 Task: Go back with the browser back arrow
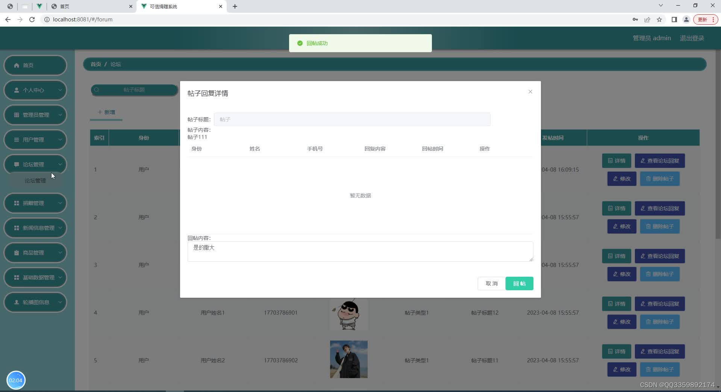[x=8, y=20]
